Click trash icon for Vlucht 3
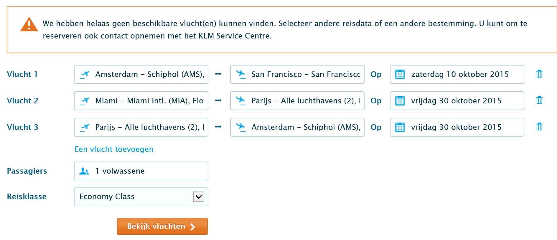The width and height of the screenshot is (557, 240). (x=539, y=127)
